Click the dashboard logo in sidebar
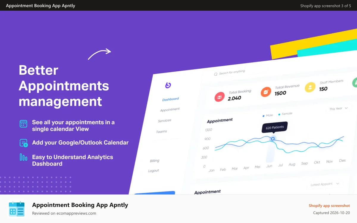Viewport: 357px width, 223px height. tap(168, 85)
